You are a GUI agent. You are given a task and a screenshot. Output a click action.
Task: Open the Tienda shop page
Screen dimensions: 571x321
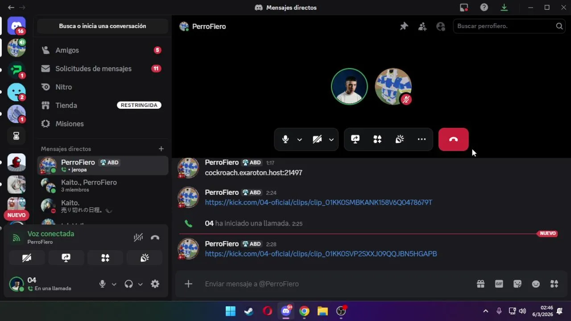[103, 105]
